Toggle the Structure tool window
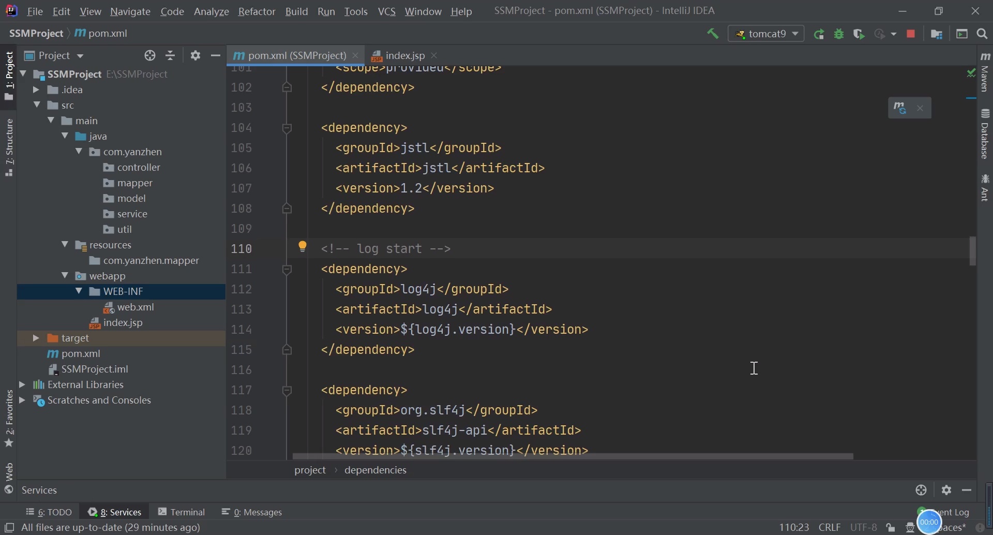Viewport: 993px width, 535px height. click(9, 147)
